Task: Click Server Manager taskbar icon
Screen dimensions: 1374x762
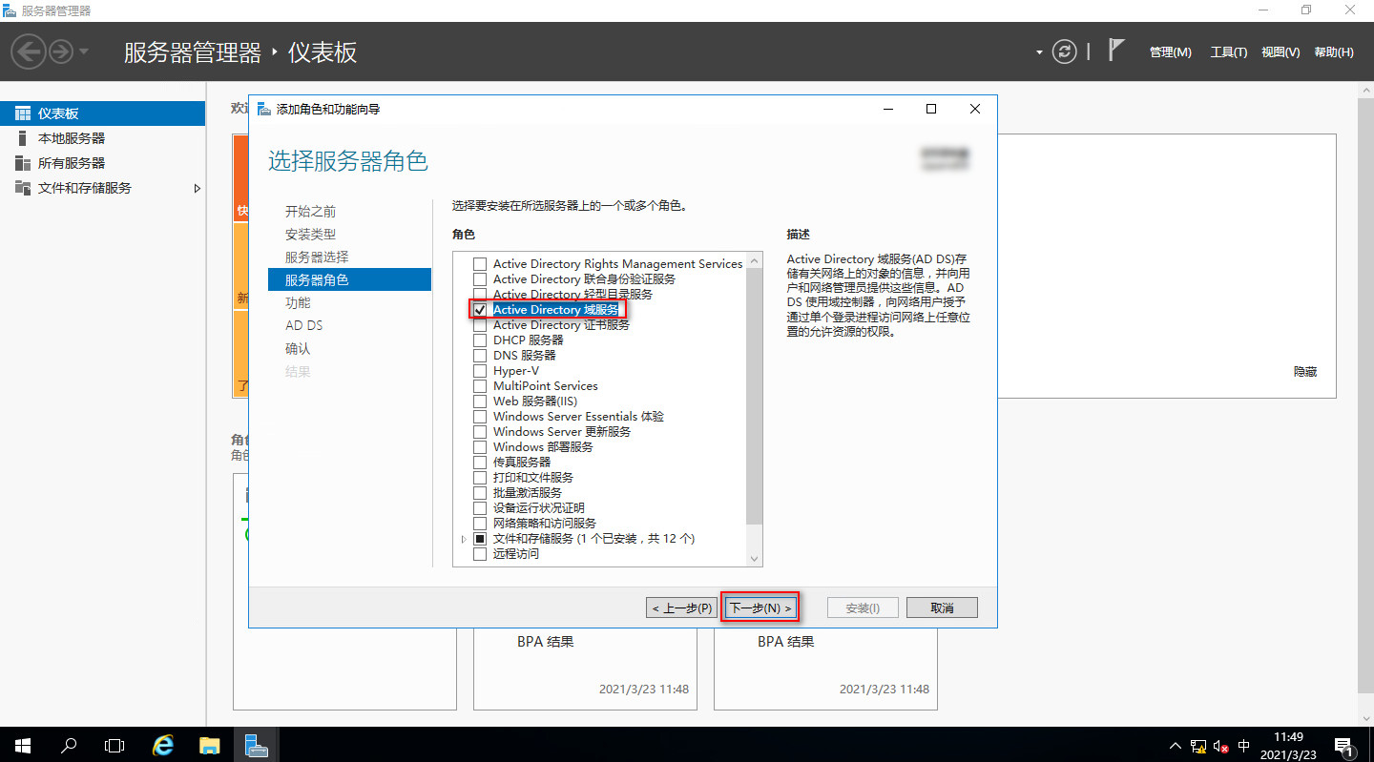Action: 256,745
